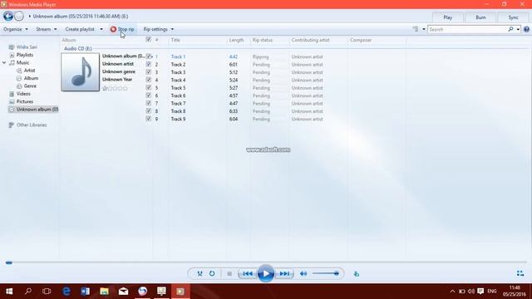The height and width of the screenshot is (299, 532).
Task: Select Playlists in the navigation pane
Action: click(x=25, y=55)
